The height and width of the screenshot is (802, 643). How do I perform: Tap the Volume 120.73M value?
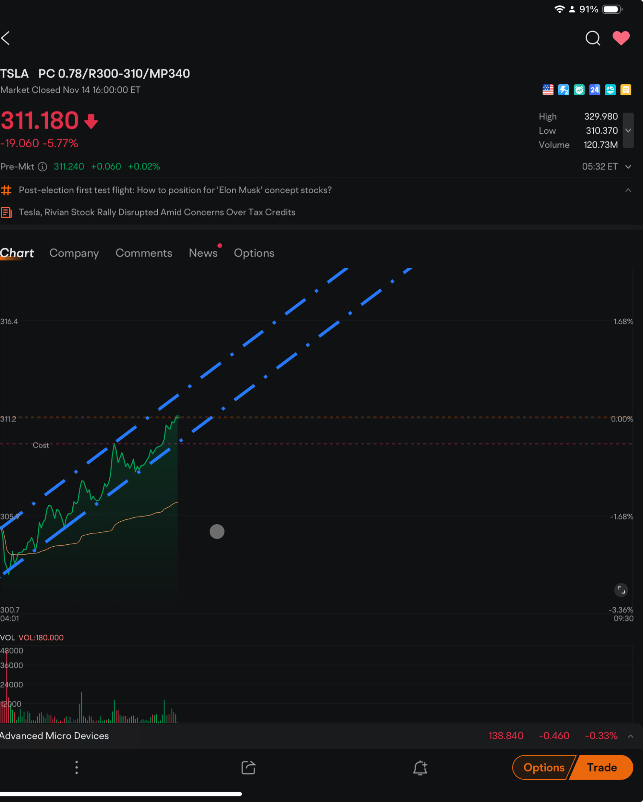point(601,145)
